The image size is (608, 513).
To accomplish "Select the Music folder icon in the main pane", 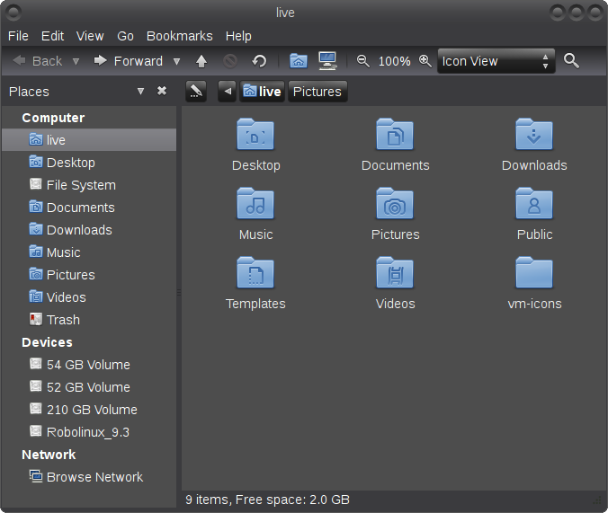I will pos(255,203).
